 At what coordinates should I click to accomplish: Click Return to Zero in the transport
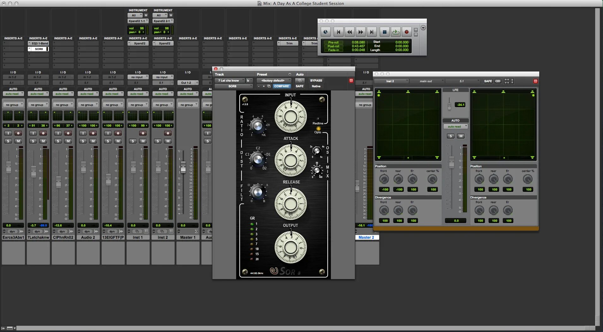click(338, 32)
